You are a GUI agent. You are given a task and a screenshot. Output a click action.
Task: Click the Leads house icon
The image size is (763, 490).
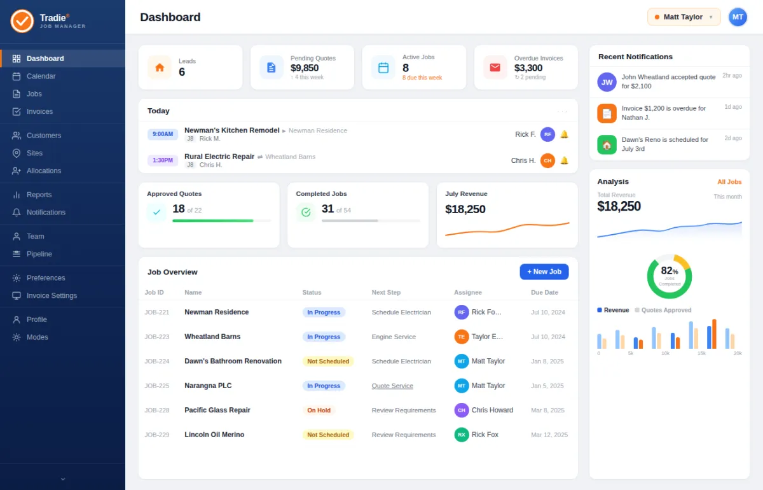160,67
